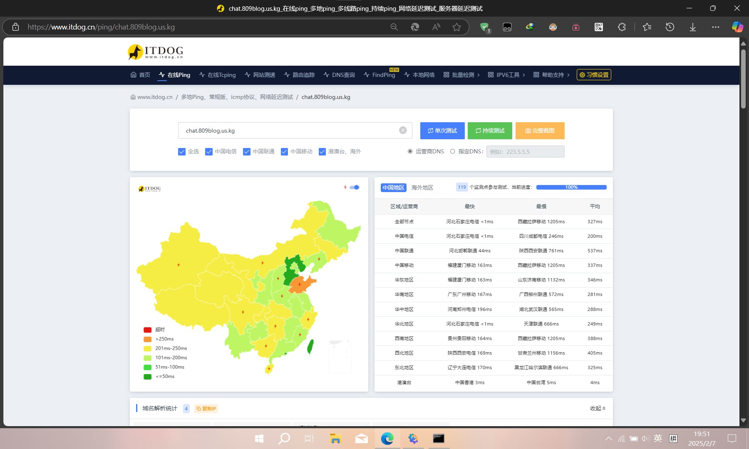Open Windows Start menu

[259, 439]
